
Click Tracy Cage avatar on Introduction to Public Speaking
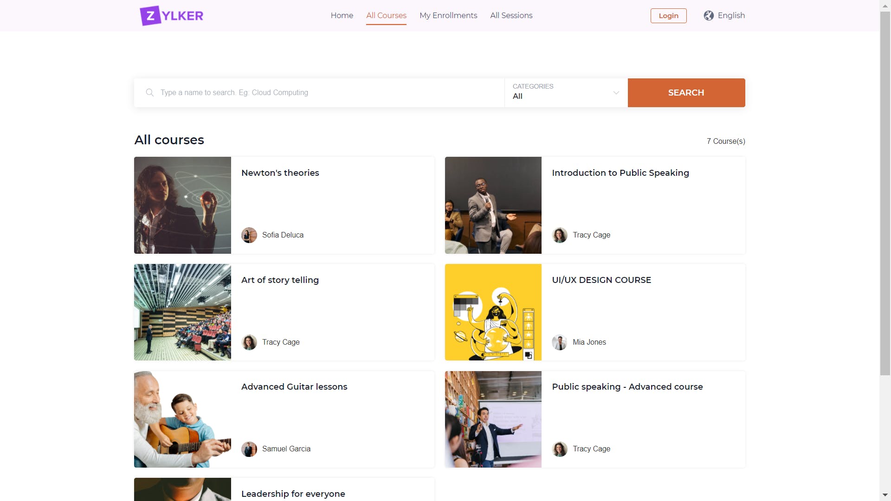point(559,235)
